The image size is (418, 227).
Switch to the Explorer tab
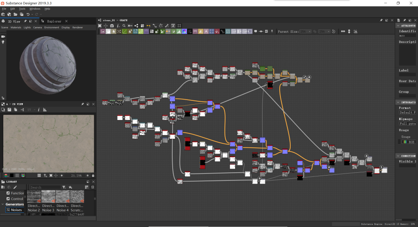54,21
